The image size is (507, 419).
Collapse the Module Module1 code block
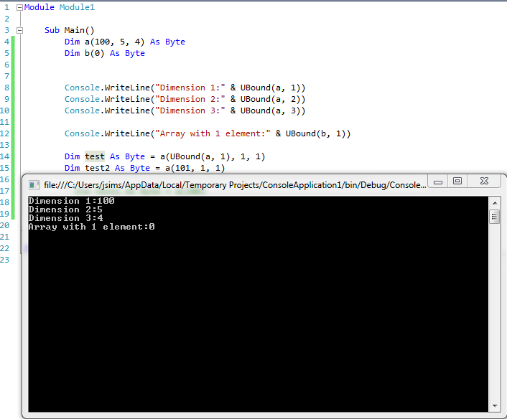(19, 7)
